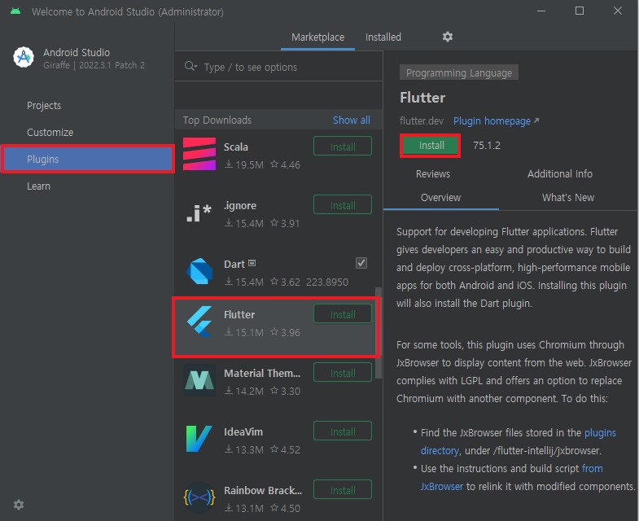Click the IdeaVim plugin icon

tap(199, 439)
